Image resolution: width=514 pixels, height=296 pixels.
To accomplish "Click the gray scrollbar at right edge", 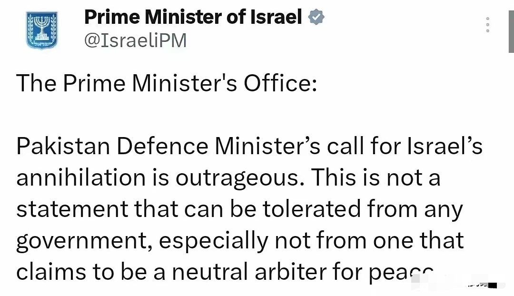I will point(511,31).
